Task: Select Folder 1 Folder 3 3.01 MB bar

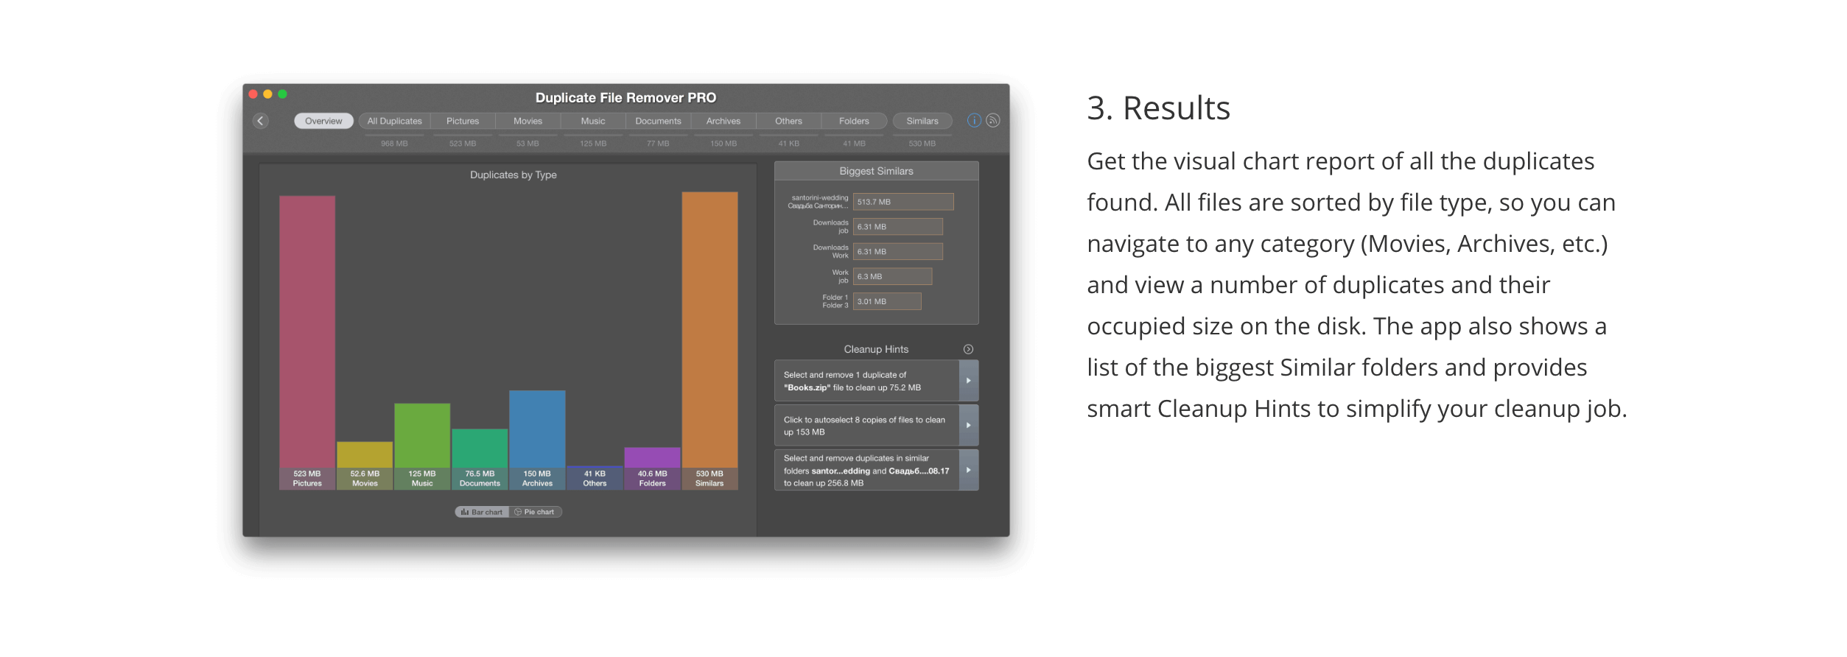Action: click(887, 301)
